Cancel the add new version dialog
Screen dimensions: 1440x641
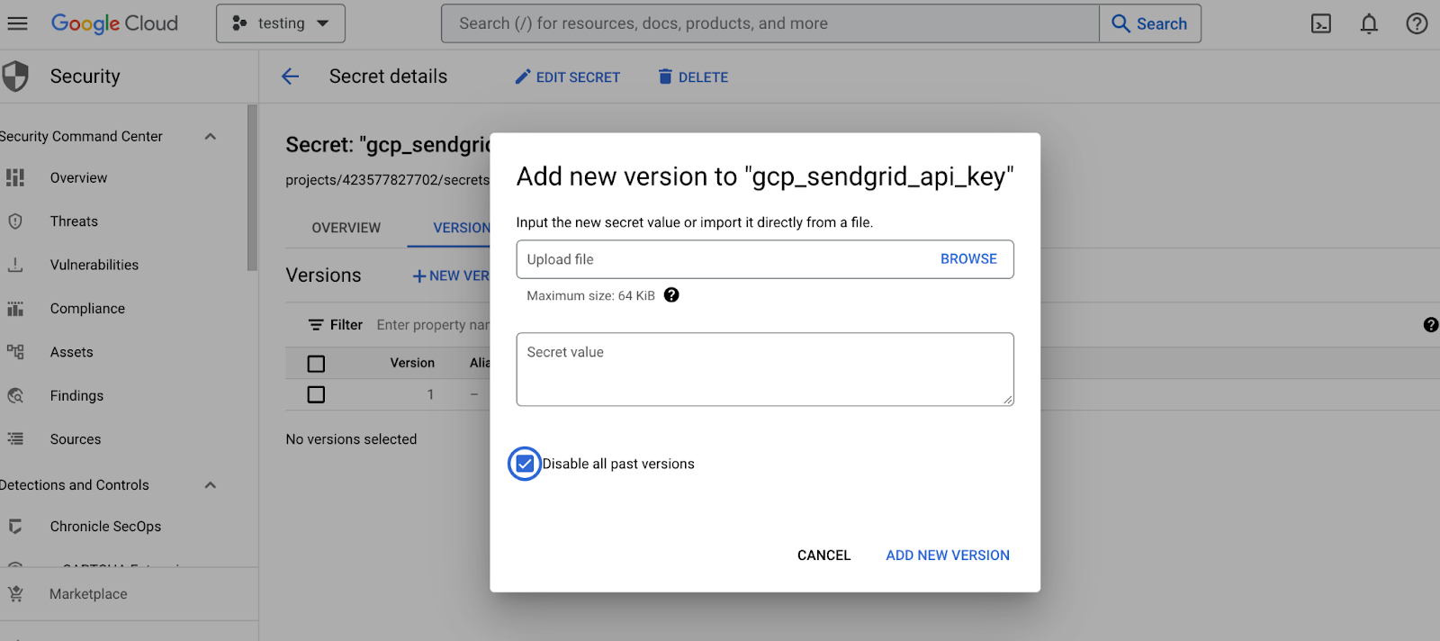coord(823,555)
